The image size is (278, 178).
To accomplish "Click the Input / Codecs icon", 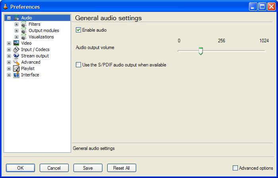I will pos(16,49).
